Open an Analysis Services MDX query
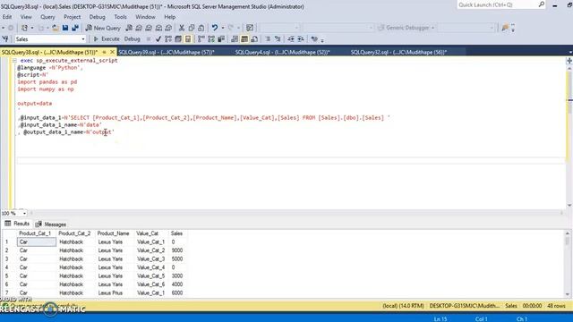This screenshot has height=322, width=573. pos(139,28)
